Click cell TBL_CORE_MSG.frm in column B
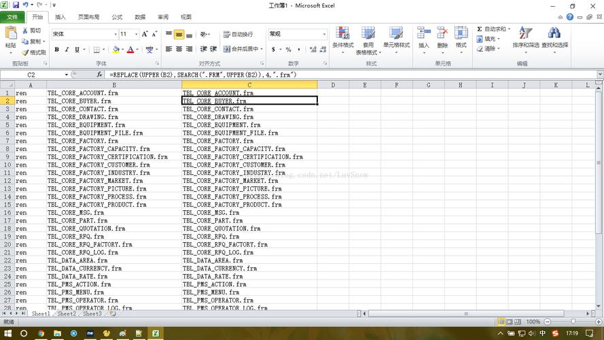 114,212
